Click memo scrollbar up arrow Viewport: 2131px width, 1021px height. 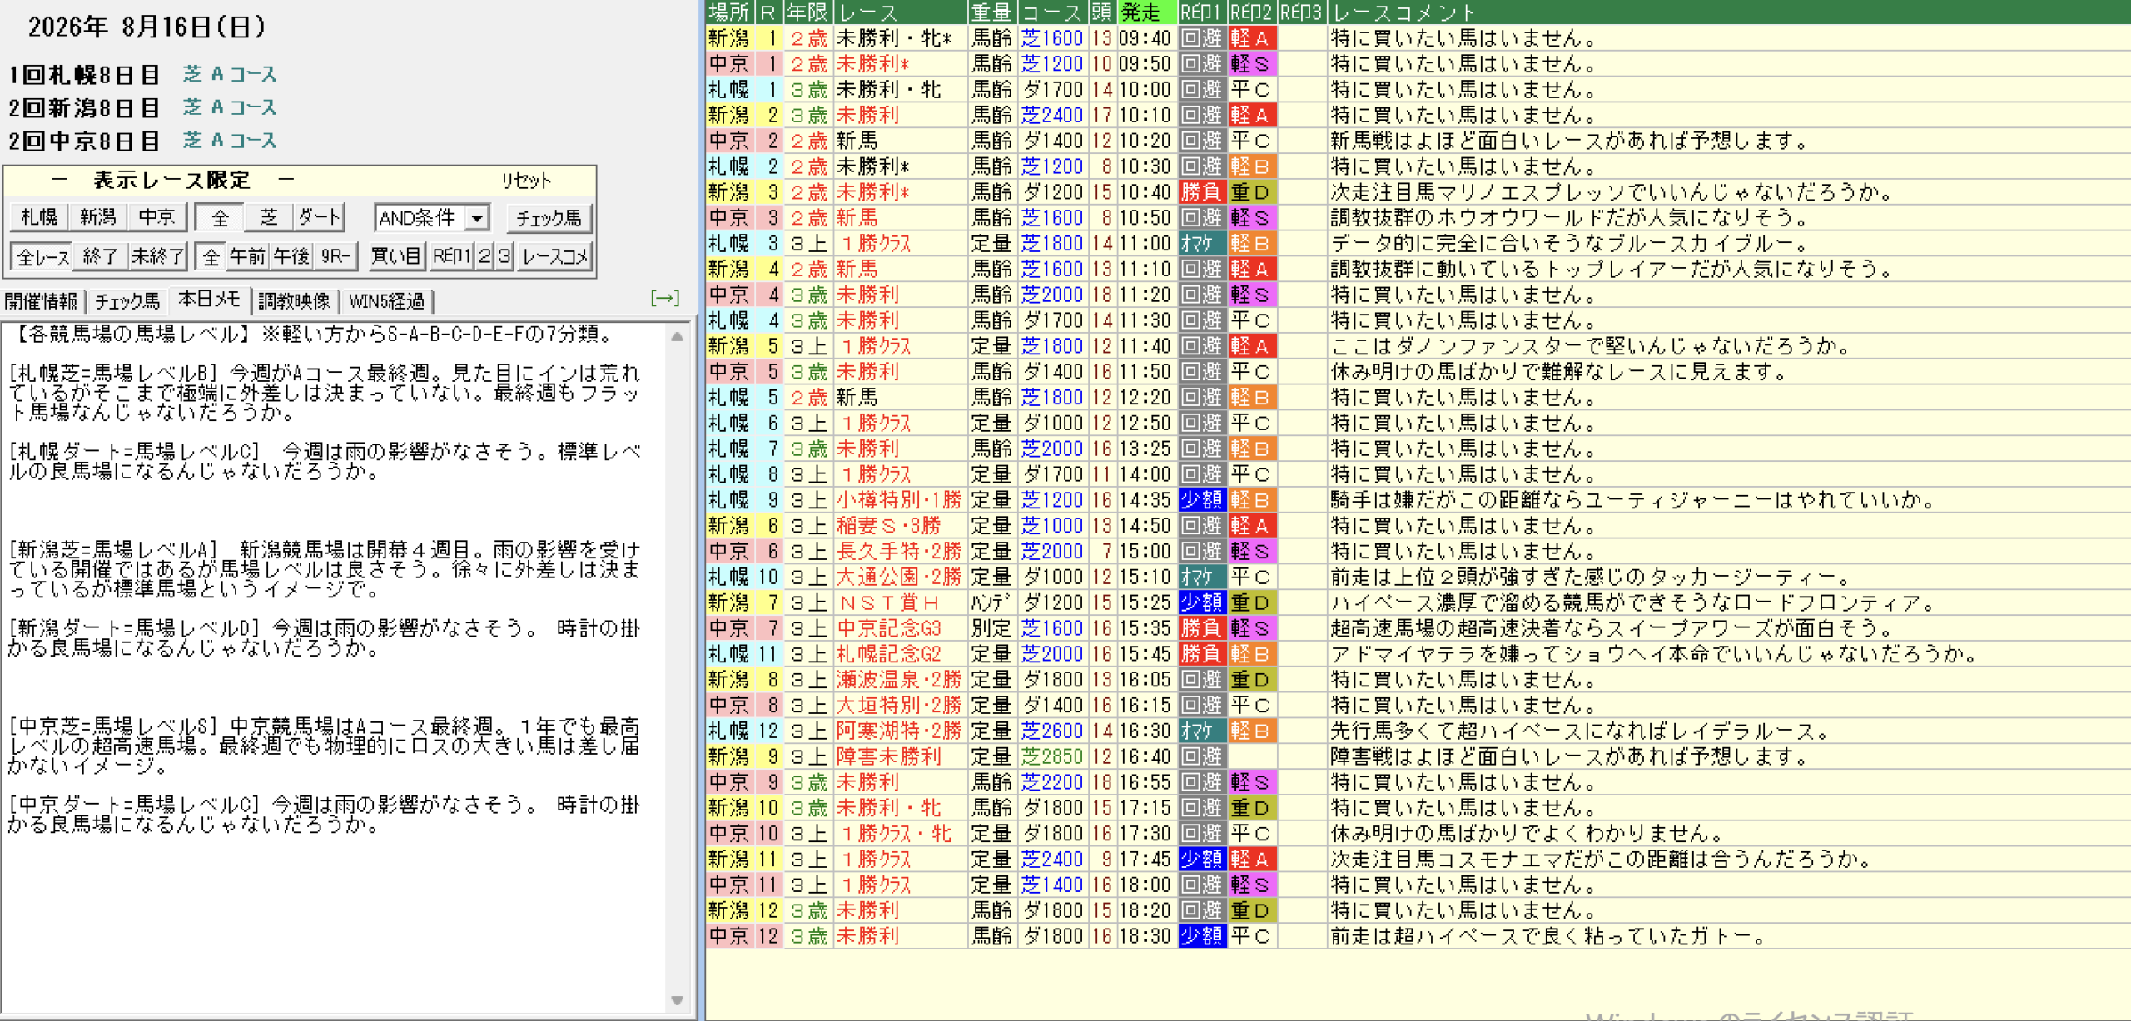click(x=678, y=337)
